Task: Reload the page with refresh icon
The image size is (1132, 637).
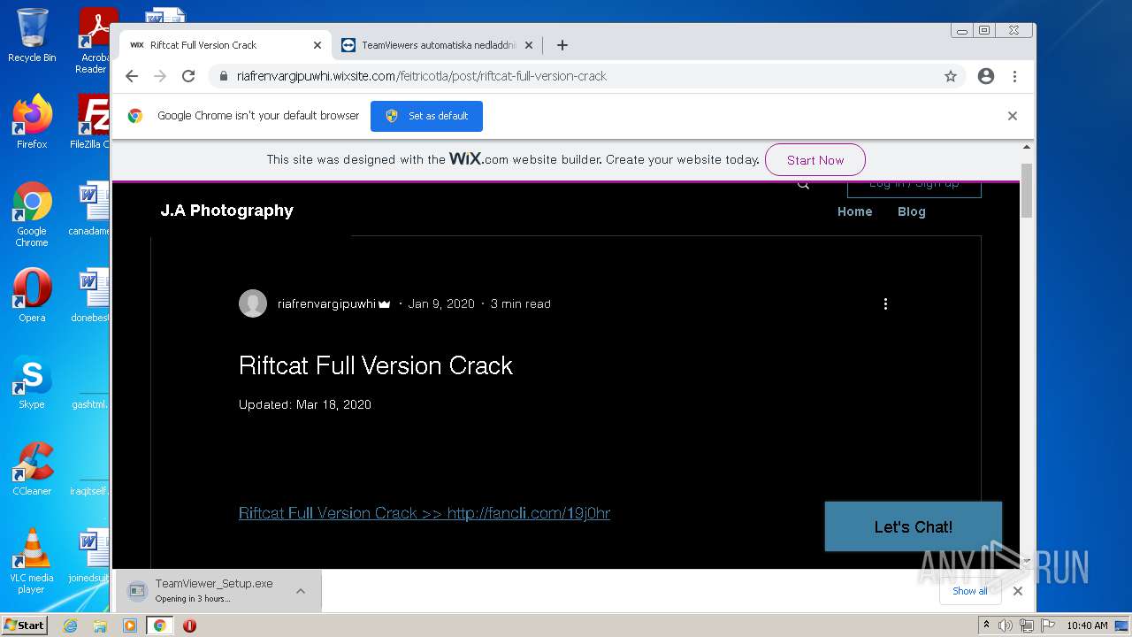Action: (x=188, y=76)
